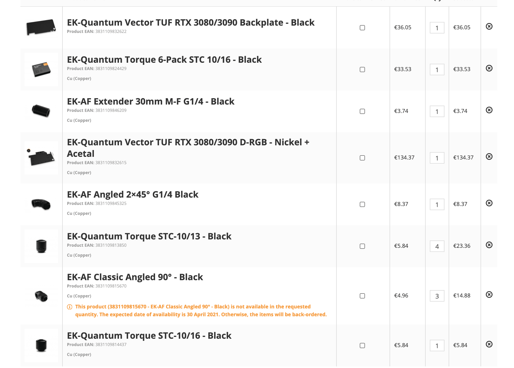The image size is (514, 368).
Task: Select the checkbox for Classic Angled 90°
Action: pyautogui.click(x=362, y=296)
